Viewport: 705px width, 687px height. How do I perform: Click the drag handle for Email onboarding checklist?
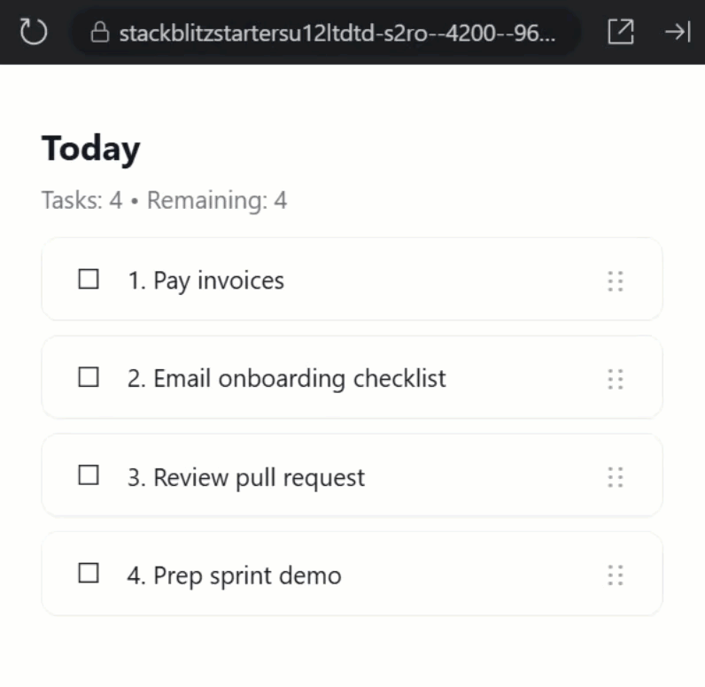click(616, 380)
